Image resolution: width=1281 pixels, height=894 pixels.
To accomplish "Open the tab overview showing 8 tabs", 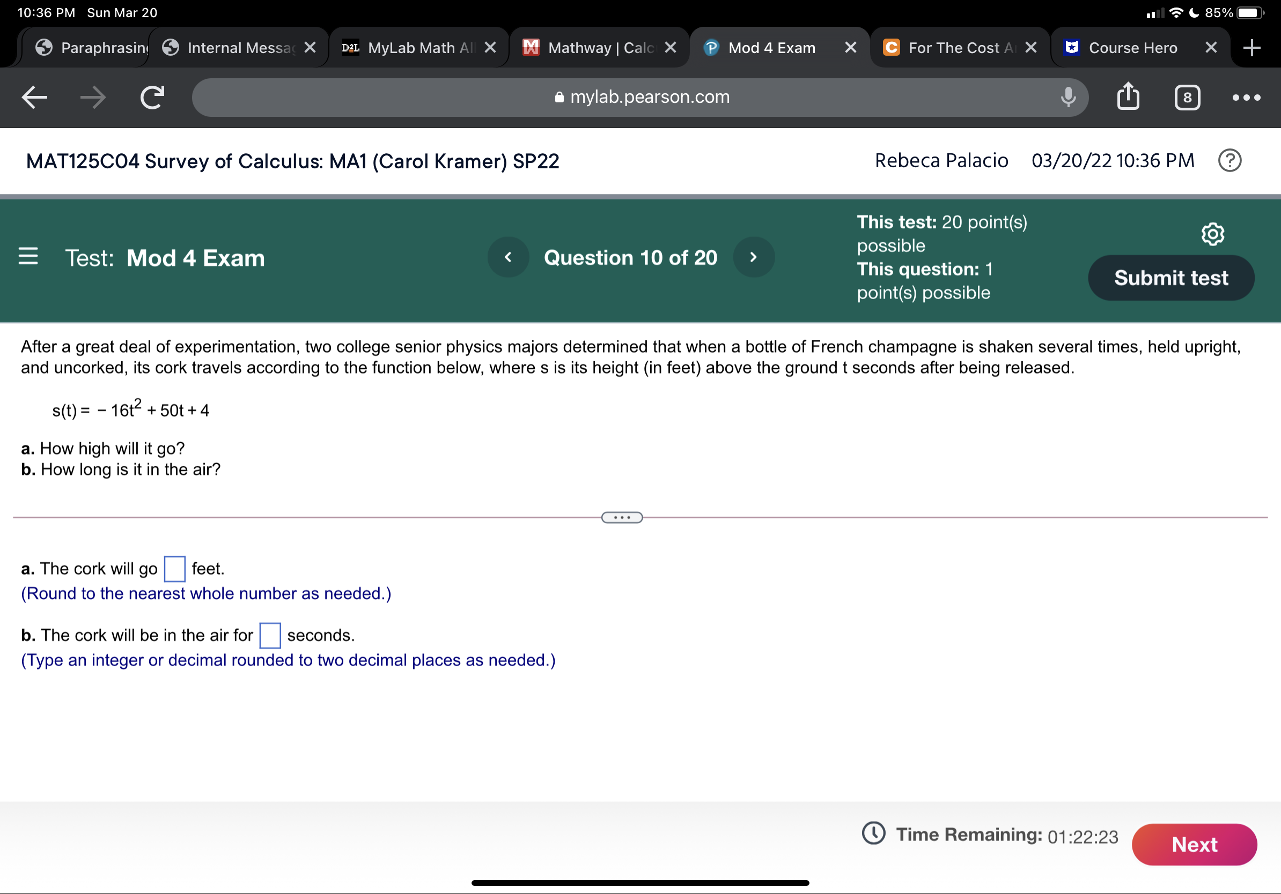I will [1187, 97].
